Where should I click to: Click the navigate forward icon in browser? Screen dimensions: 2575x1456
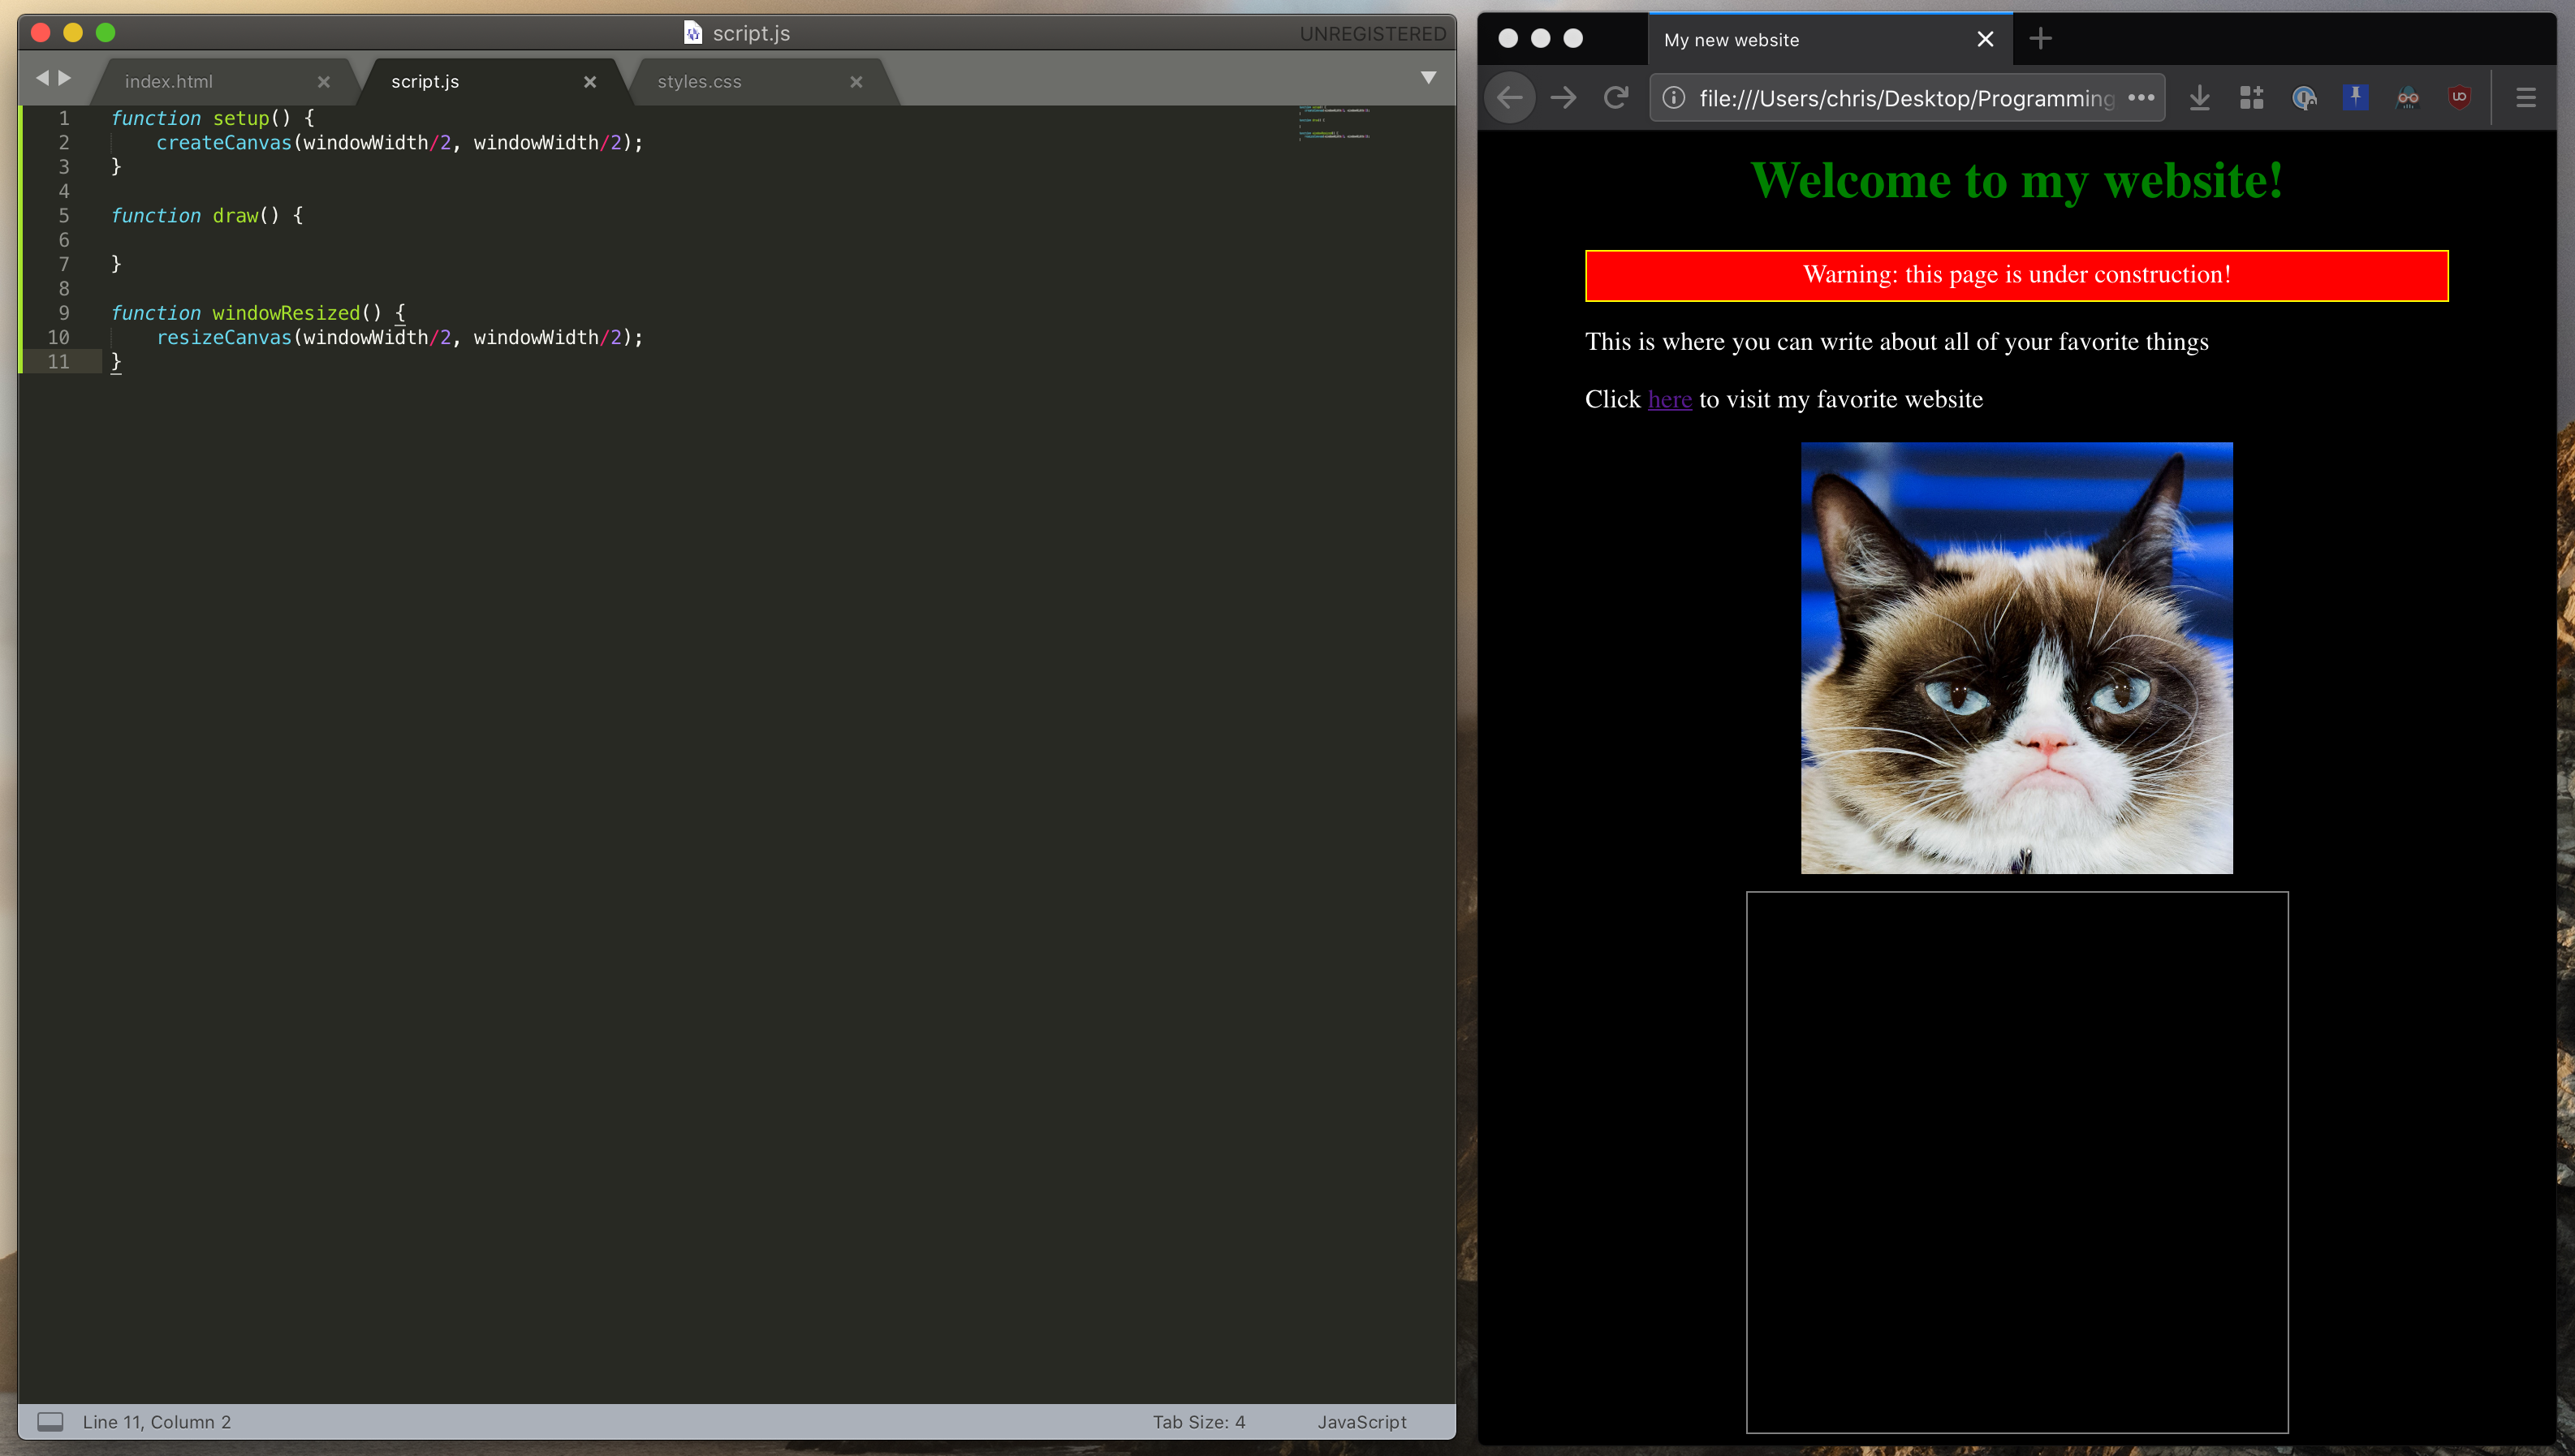1564,97
